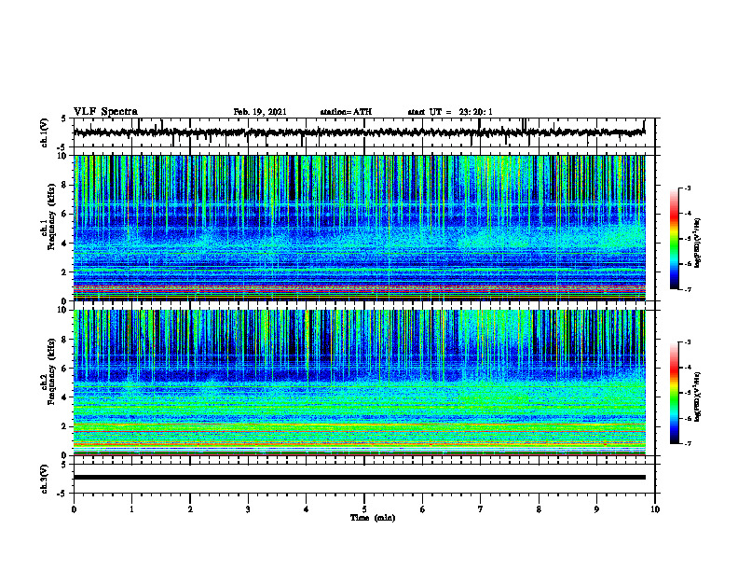Click the "station=ATH" header label

point(346,112)
